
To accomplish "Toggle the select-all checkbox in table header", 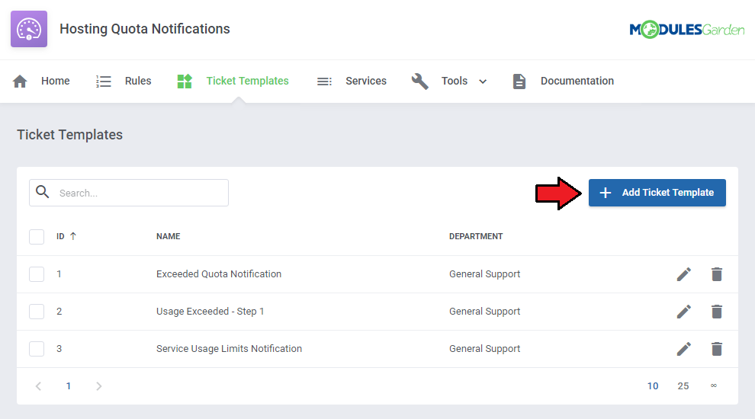I will (37, 237).
